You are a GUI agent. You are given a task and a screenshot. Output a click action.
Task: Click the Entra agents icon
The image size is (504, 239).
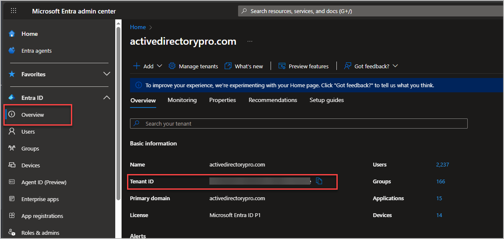[x=12, y=51]
